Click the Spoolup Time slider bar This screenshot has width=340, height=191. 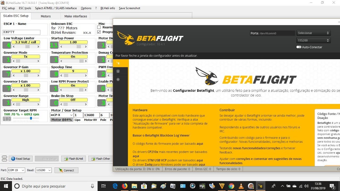point(73,75)
